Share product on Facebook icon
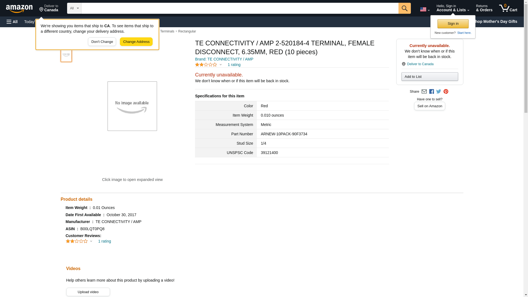This screenshot has height=297, width=528. click(431, 92)
